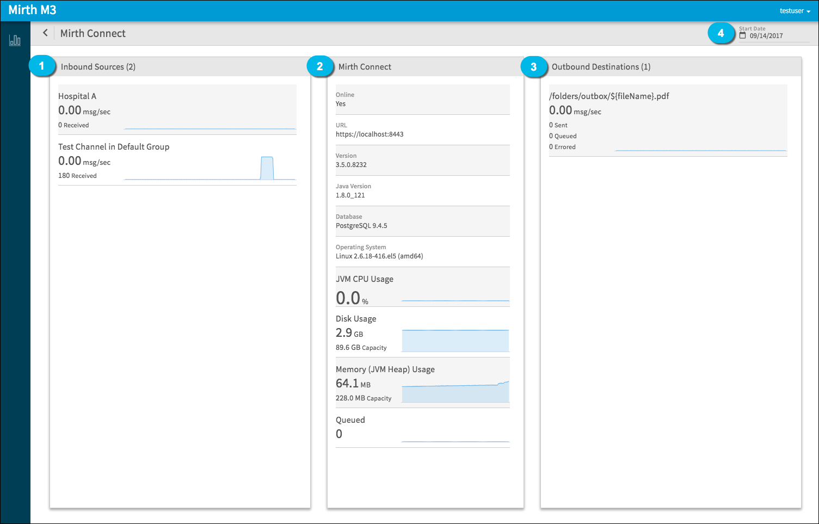Click the Mirth M3 logo title
Image resolution: width=819 pixels, height=524 pixels.
(x=32, y=10)
